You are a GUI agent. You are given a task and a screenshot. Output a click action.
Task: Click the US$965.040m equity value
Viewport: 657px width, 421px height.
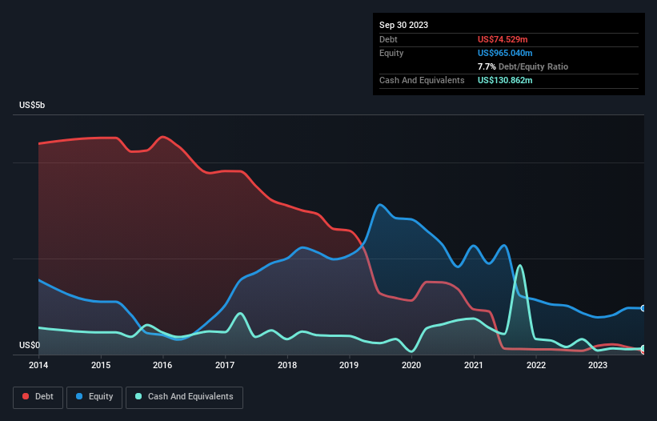click(x=505, y=53)
